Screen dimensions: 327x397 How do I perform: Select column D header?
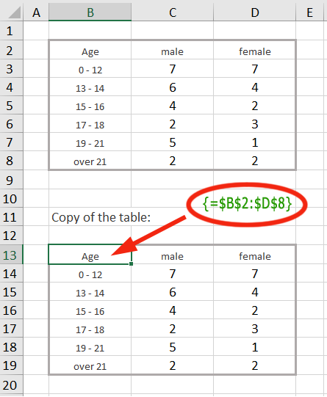255,12
